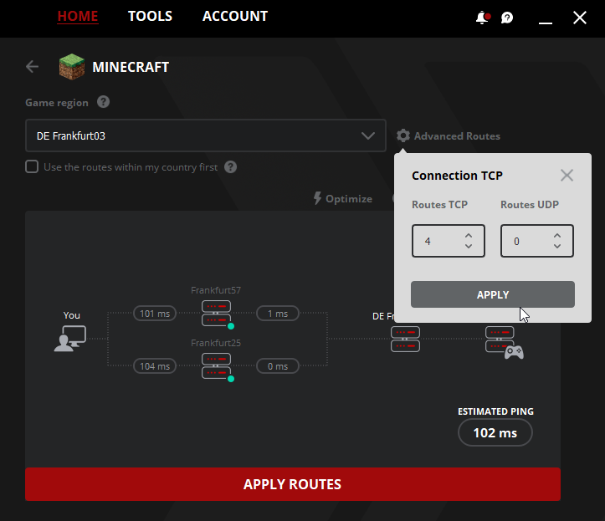605x521 pixels.
Task: Open the ACCOUNT tab
Action: [235, 16]
